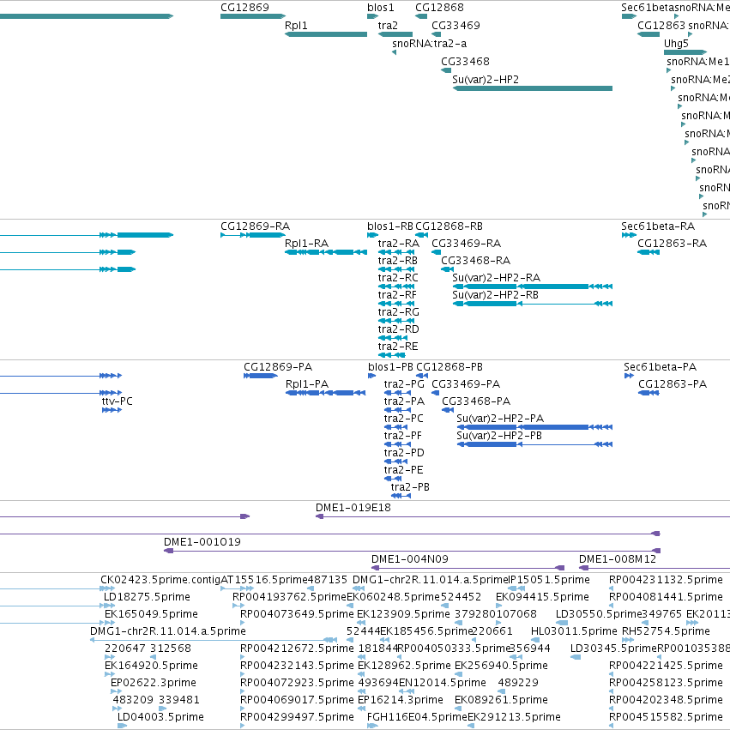The image size is (730, 730).
Task: Click the LD04003.5prime EST label
Action: tap(160, 717)
